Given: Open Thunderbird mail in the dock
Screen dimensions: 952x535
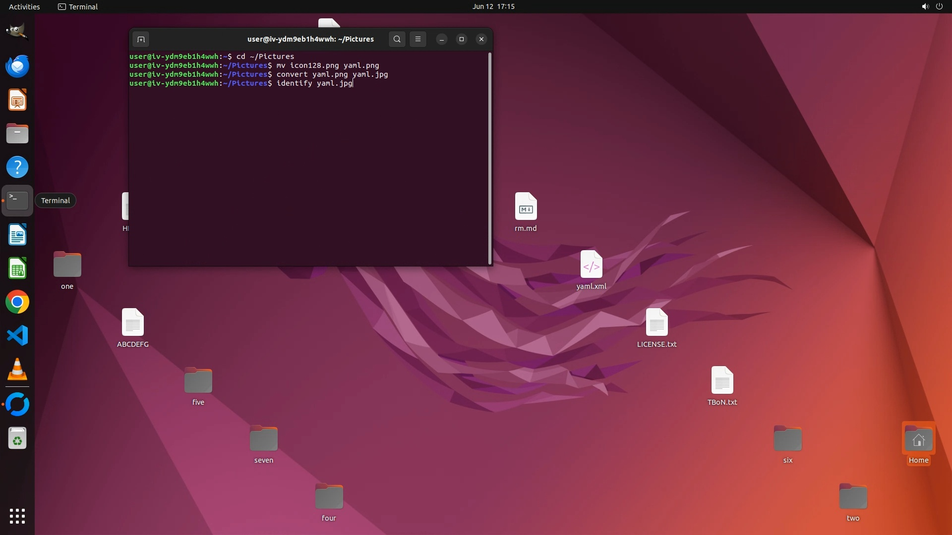Looking at the screenshot, I should click(x=17, y=66).
